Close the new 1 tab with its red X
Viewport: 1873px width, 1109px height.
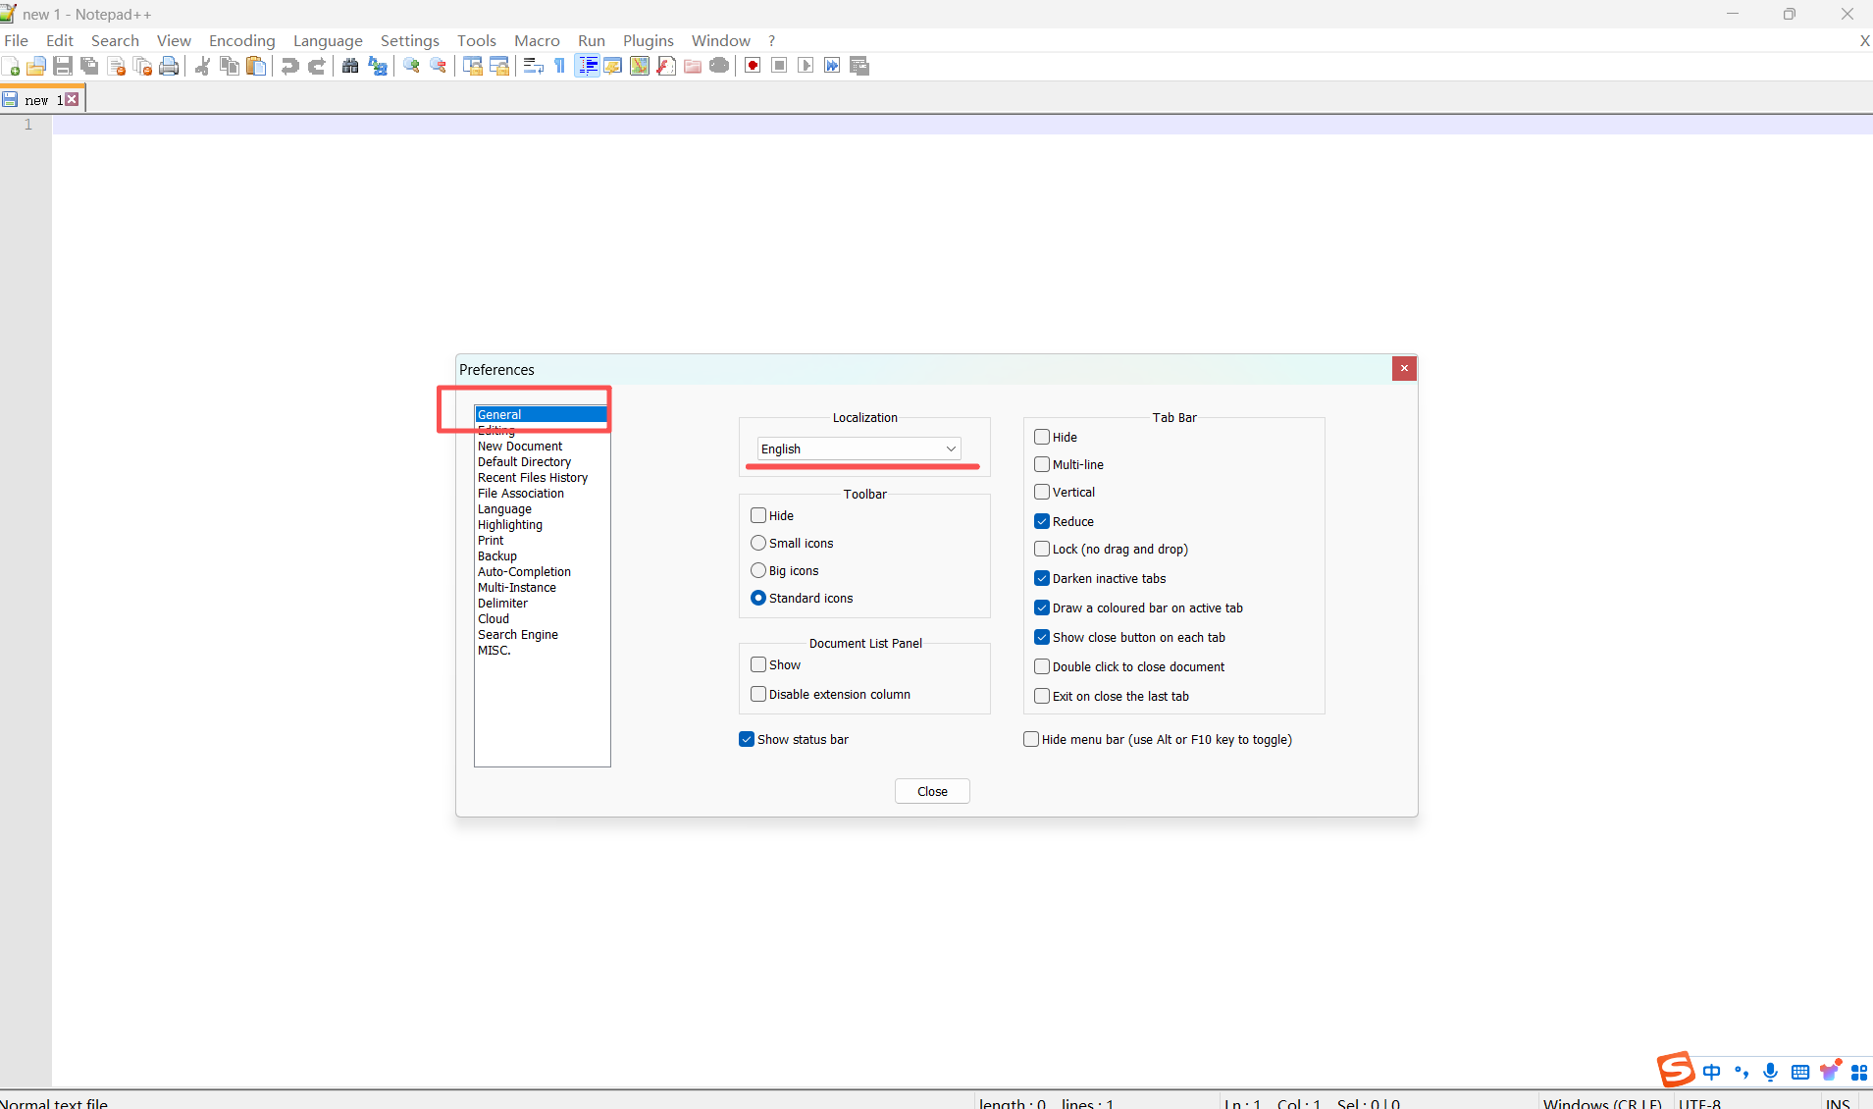tap(72, 99)
